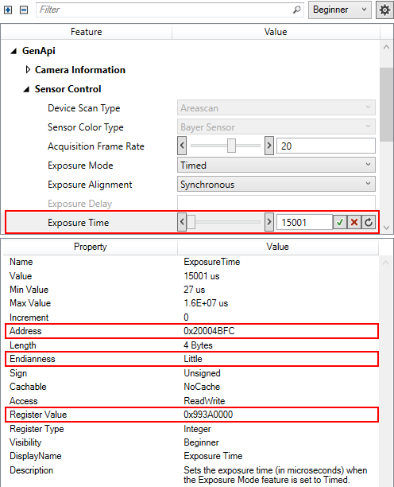Click the Increment property row
Viewport: 394px width, 487px height.
pos(191,318)
